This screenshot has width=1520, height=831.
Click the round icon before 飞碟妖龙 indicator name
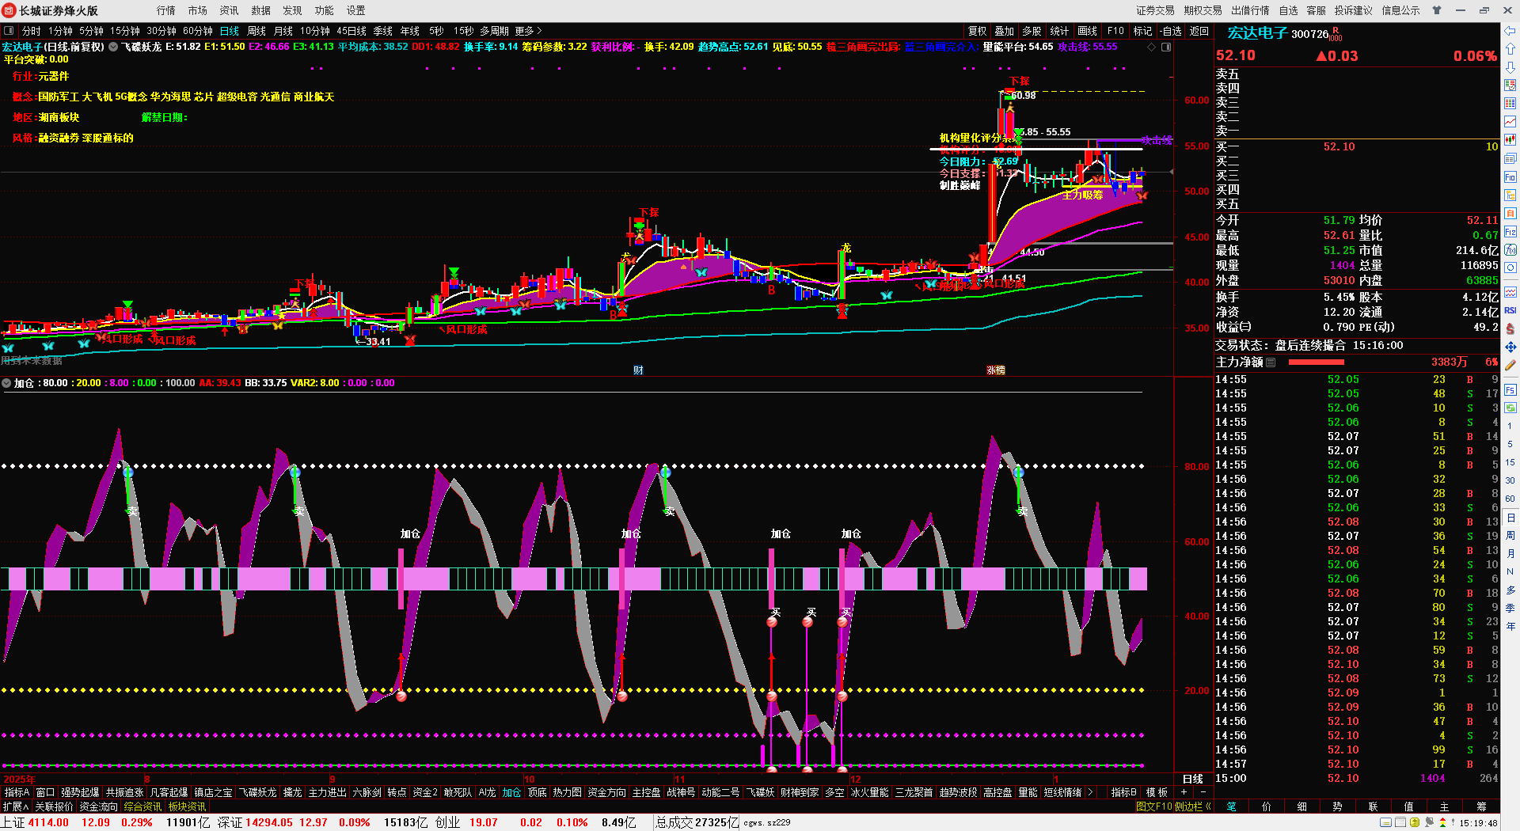pos(113,47)
